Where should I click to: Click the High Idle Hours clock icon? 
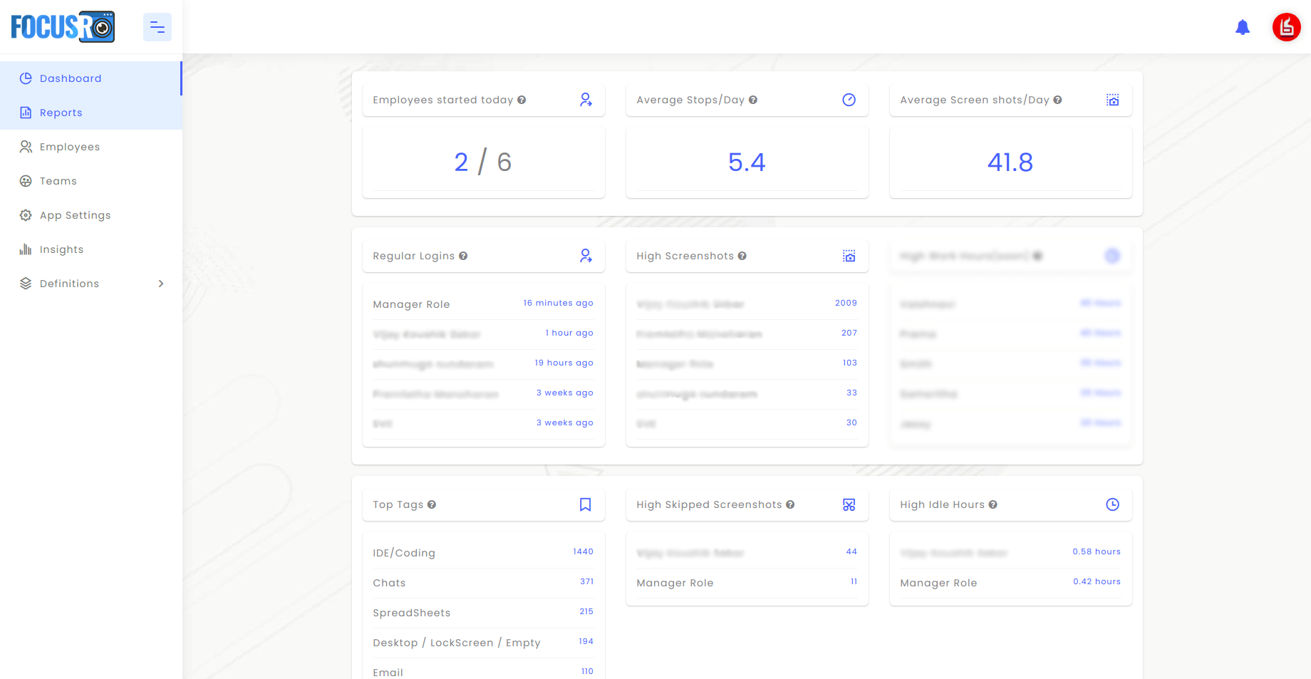1112,504
